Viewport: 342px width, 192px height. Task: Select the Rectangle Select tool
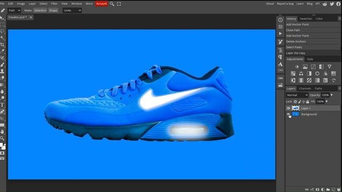coord(2,24)
